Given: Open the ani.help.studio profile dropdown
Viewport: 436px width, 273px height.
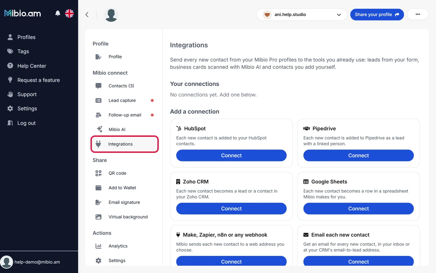Looking at the screenshot, I should [x=302, y=15].
